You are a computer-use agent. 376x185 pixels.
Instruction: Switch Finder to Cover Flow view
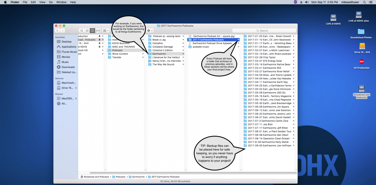[98, 31]
